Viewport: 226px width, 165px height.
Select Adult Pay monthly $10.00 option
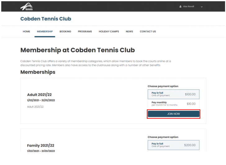[x=174, y=104]
